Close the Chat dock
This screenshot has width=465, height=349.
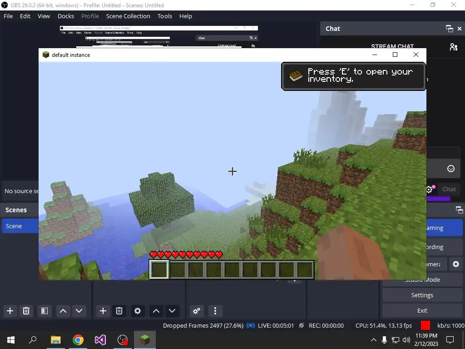(x=460, y=29)
